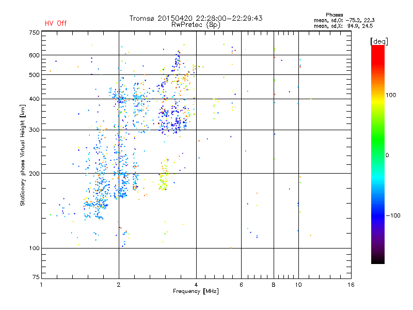Click the y-axis tick label '500'

pyautogui.click(x=34, y=75)
